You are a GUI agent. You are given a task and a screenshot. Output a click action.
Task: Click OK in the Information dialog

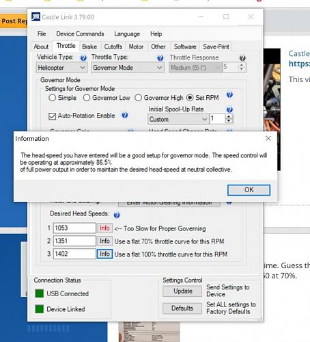[x=249, y=190]
